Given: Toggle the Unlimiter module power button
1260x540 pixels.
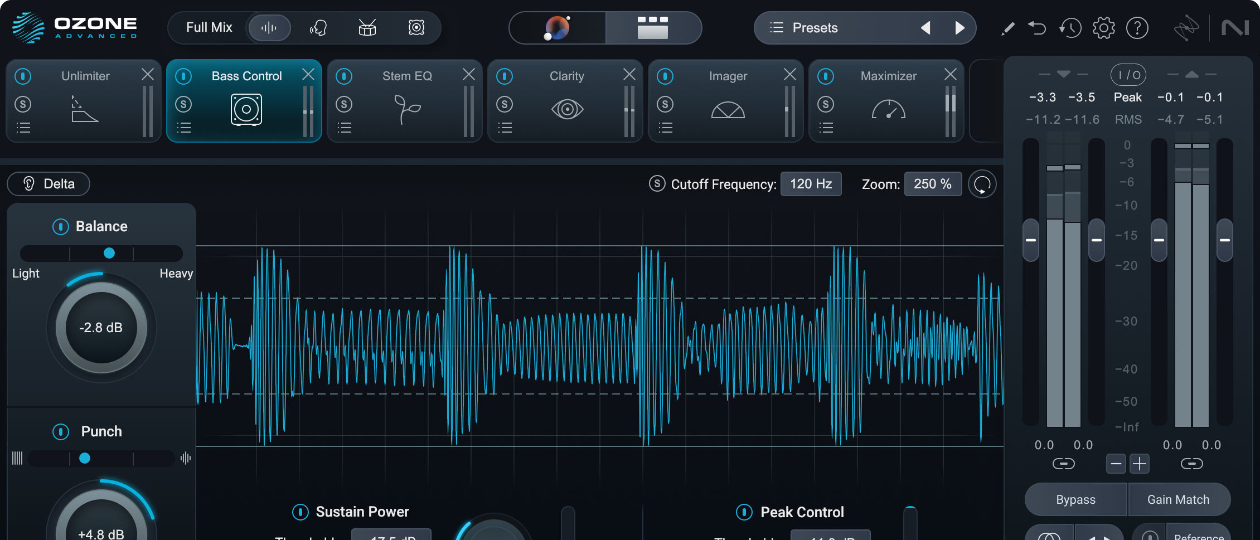Looking at the screenshot, I should [x=23, y=76].
